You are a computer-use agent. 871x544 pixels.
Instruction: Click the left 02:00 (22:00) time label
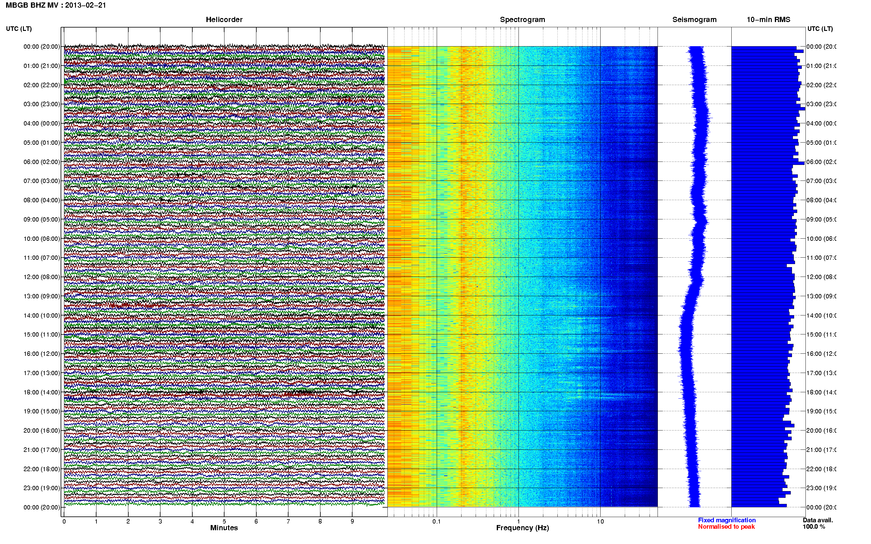(x=42, y=85)
